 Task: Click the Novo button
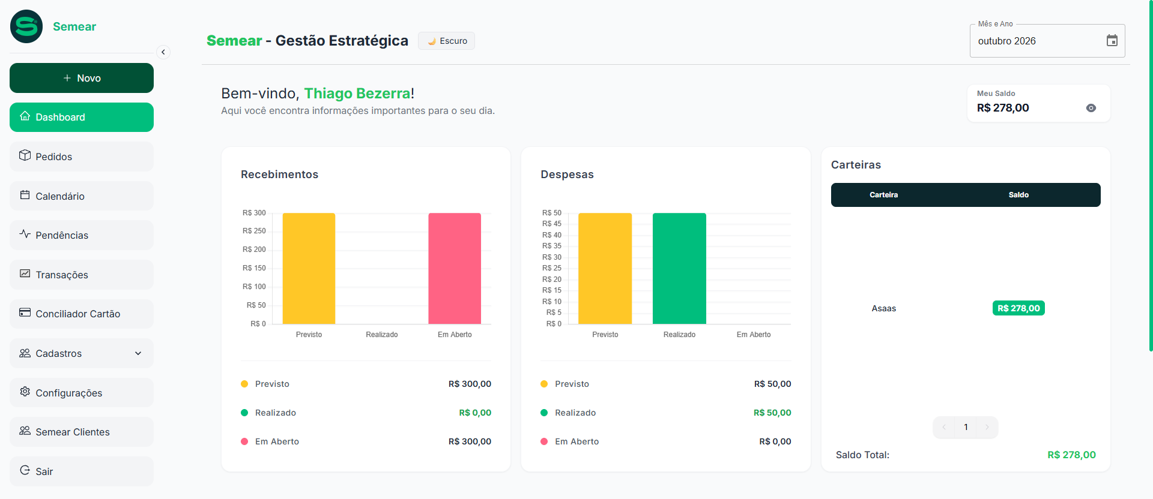(82, 78)
